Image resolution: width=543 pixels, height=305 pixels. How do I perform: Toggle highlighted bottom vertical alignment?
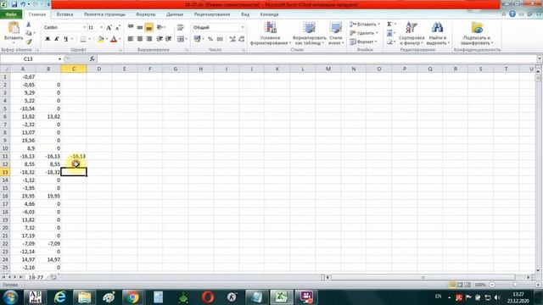[x=149, y=27]
